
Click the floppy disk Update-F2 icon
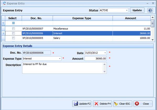click(76, 104)
